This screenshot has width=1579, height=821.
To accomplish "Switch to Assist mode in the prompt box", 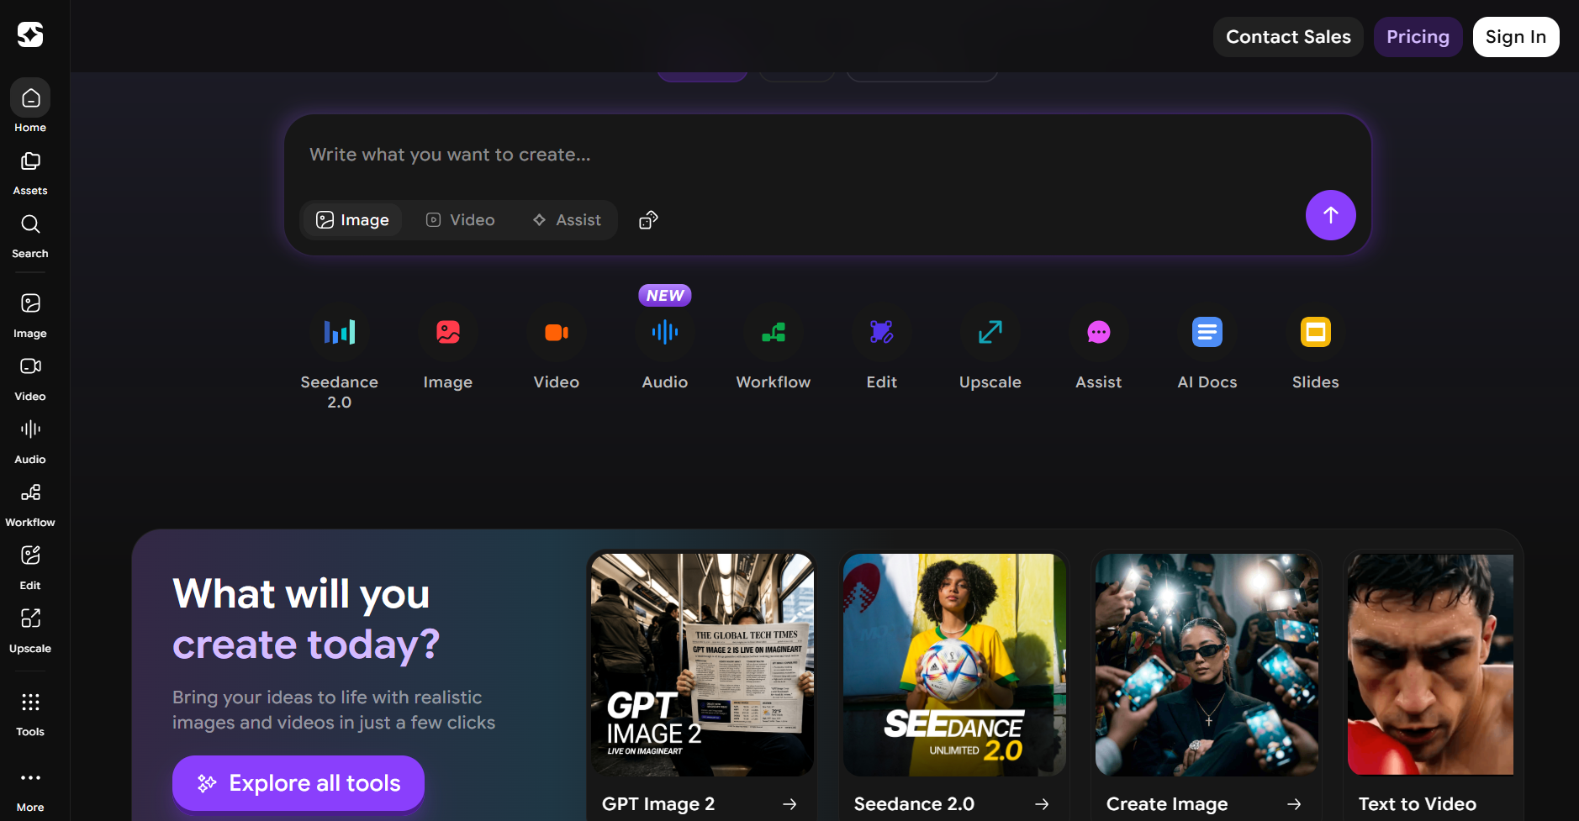I will tap(567, 220).
